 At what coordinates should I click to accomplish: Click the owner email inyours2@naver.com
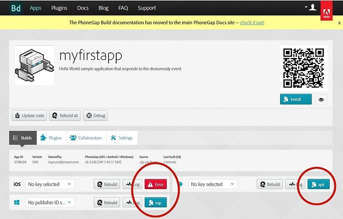pos(63,162)
